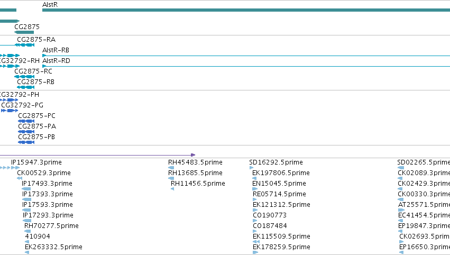Select the CG2875-PB protein glyph
This screenshot has height=255, width=450.
pyautogui.click(x=26, y=142)
